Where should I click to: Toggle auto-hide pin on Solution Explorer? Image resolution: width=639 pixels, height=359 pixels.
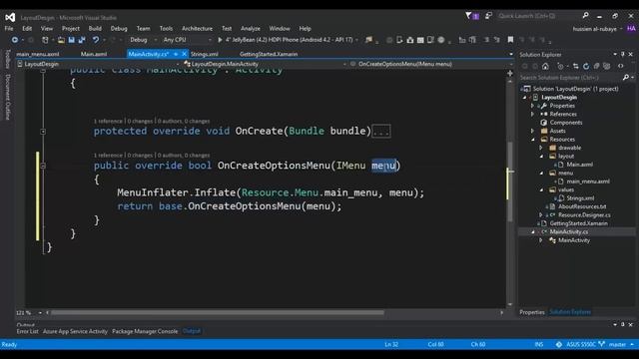[x=623, y=54]
